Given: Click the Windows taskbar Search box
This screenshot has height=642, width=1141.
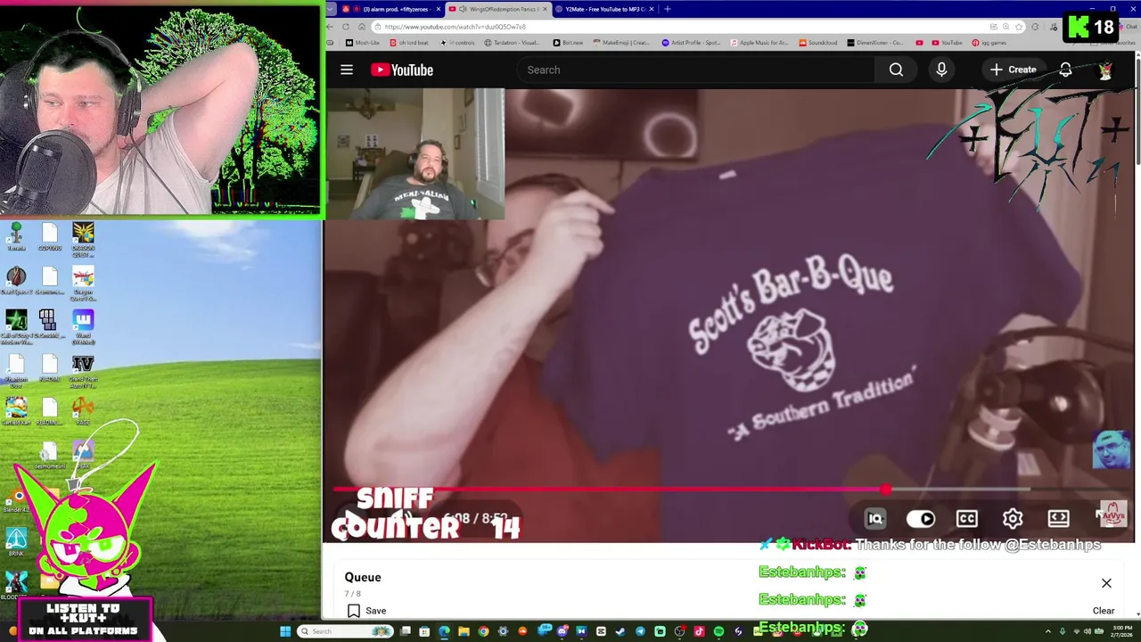Looking at the screenshot, I should pyautogui.click(x=347, y=631).
